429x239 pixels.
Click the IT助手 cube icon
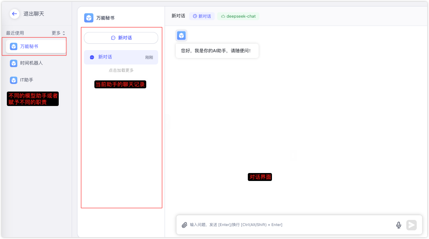click(13, 80)
